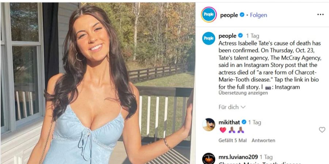329x164 pixels.
Task: Open the 'people' username in post header
Action: pyautogui.click(x=229, y=15)
